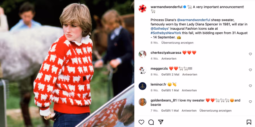Open the sheep sweater photo
The width and height of the screenshot is (255, 127).
pyautogui.click(x=67, y=63)
